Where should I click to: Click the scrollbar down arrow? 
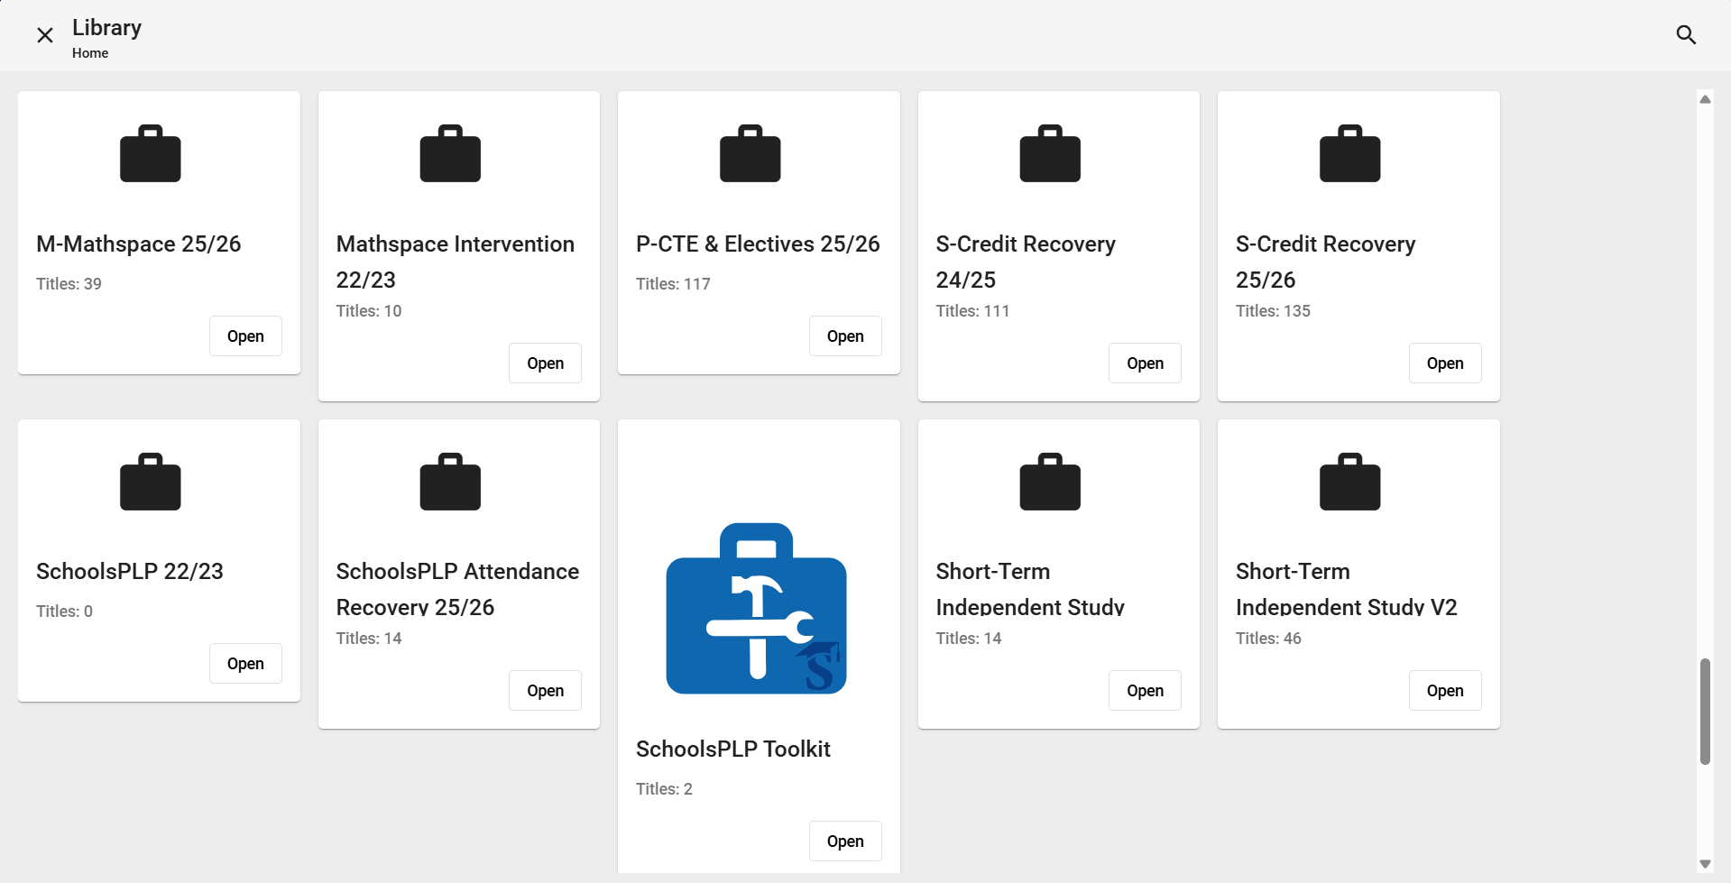click(1705, 864)
